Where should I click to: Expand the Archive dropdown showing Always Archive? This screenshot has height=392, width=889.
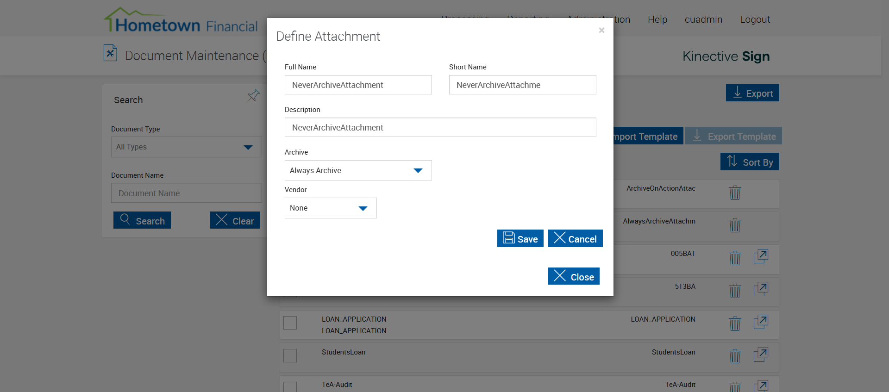click(x=358, y=170)
